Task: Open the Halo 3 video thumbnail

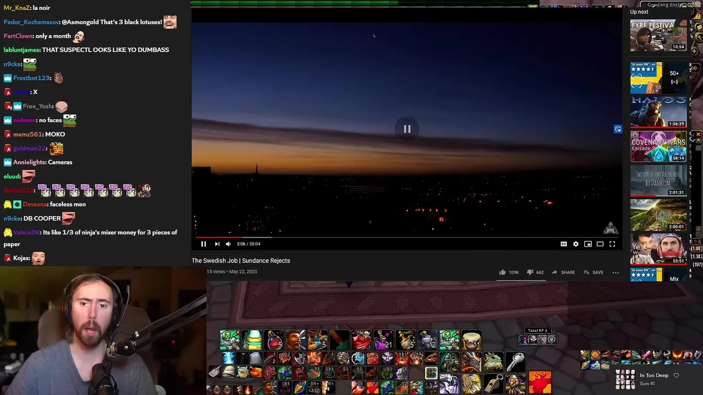Action: pos(658,112)
